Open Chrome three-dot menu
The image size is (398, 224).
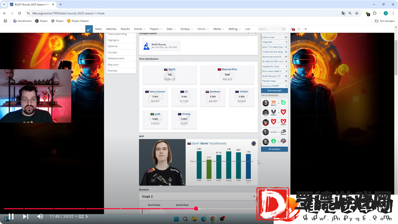393,13
